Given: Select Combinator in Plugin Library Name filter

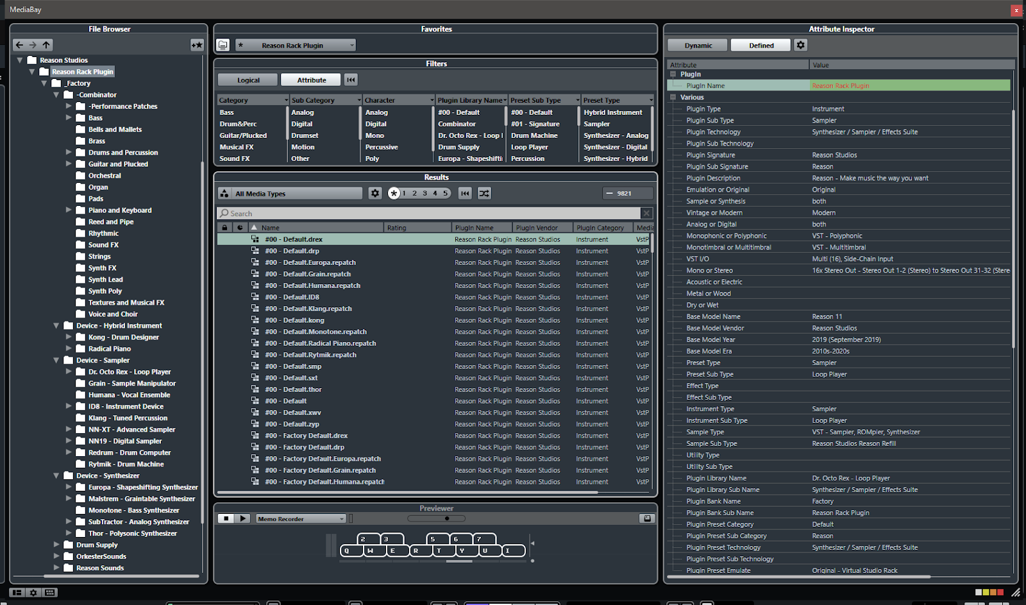Looking at the screenshot, I should [457, 124].
